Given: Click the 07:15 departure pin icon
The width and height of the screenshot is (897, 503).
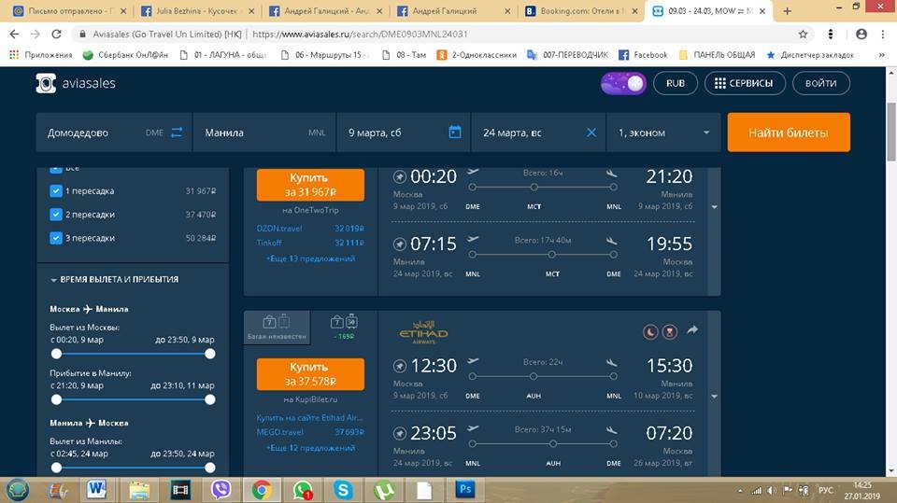Looking at the screenshot, I should pyautogui.click(x=400, y=245).
